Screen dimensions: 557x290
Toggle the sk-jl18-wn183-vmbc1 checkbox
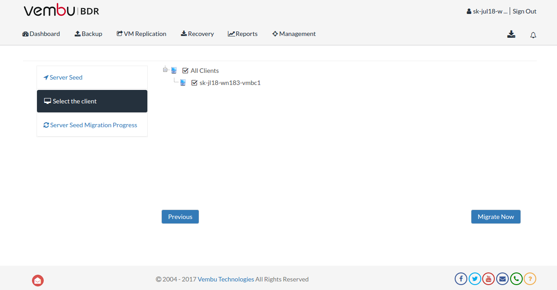tap(194, 83)
